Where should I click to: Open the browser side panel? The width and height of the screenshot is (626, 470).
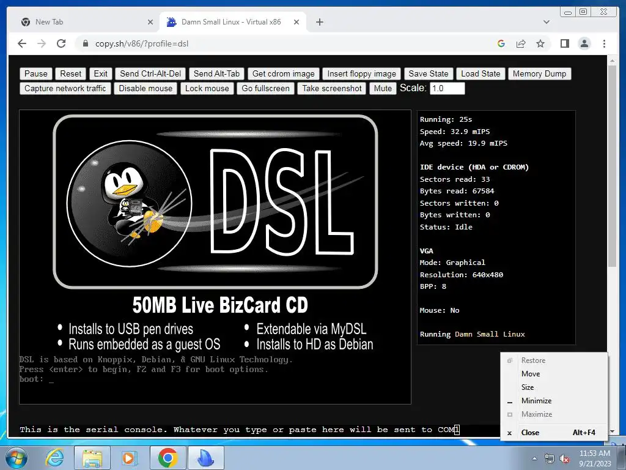(x=564, y=43)
